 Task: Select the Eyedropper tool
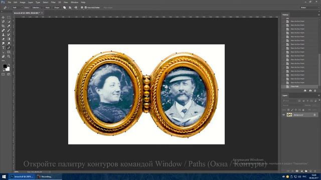(9, 26)
